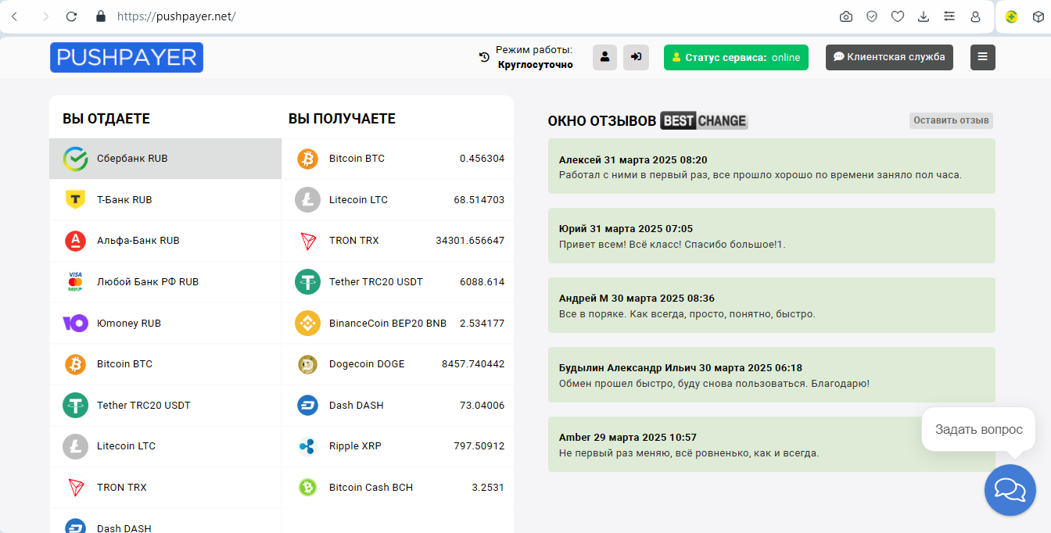Pick Tether icon in ВЫ ОТДАЕТЕ list

coord(75,406)
